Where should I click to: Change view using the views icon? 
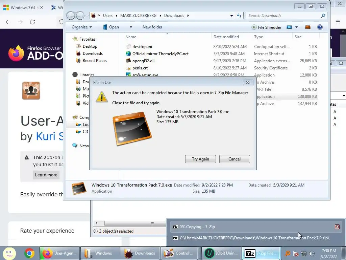click(289, 27)
